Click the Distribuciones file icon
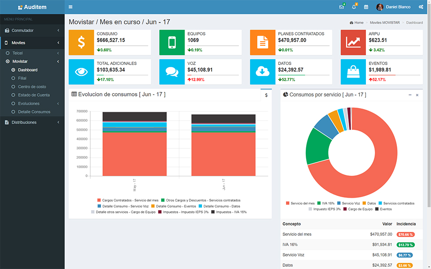 [7, 122]
